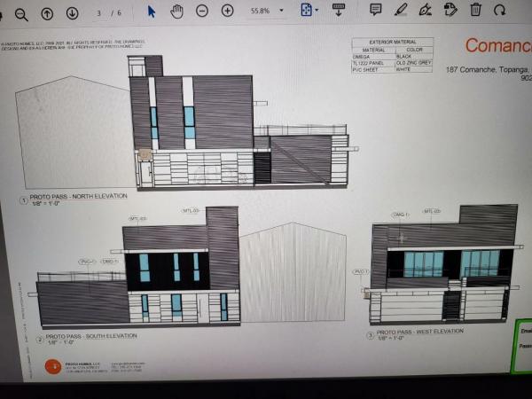Add a comment sticky note
Screen dimensions: 532x399
(x=375, y=10)
